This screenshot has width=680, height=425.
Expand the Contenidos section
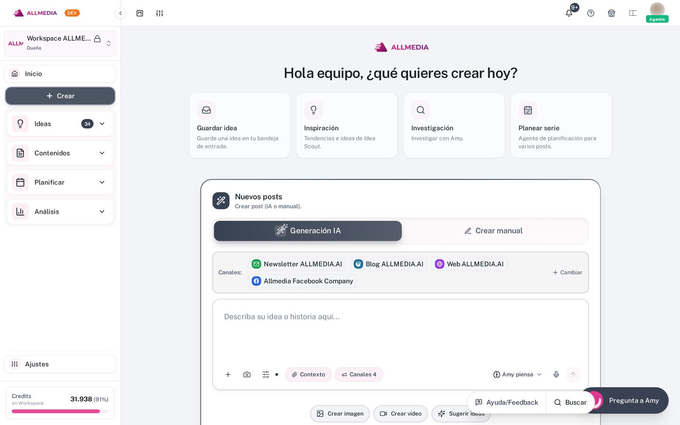coord(60,153)
